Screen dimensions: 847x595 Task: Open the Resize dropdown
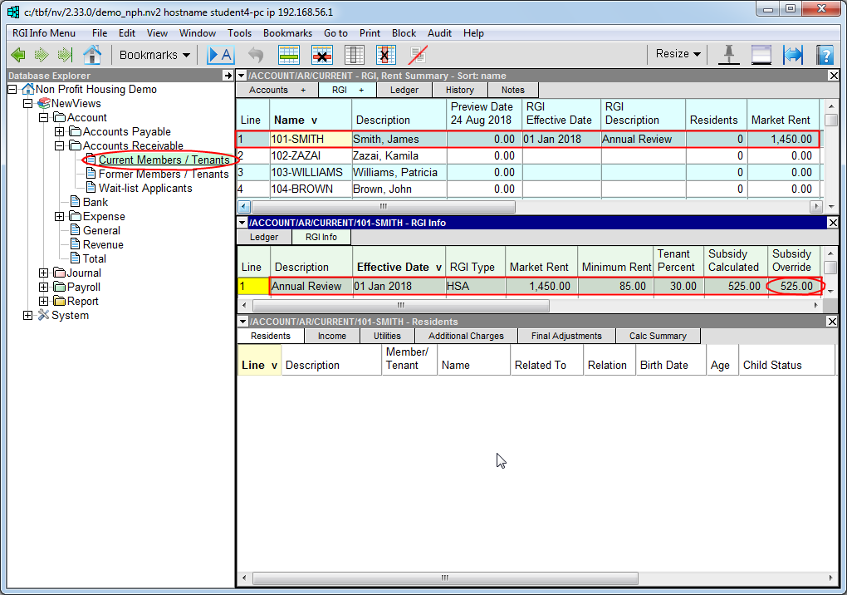click(x=678, y=54)
